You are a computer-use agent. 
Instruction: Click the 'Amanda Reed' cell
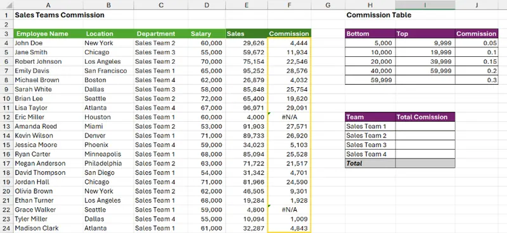(x=48, y=126)
